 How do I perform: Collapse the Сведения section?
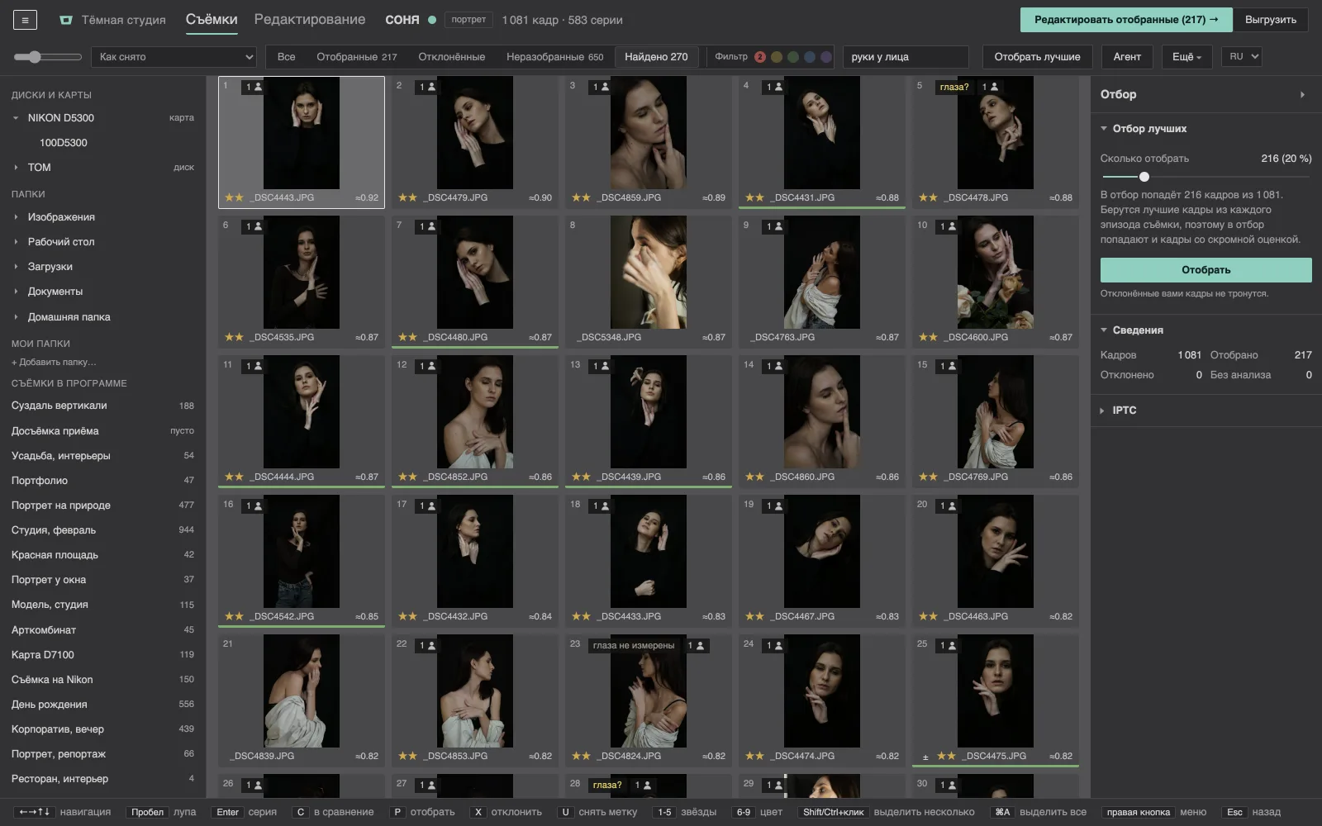1104,330
